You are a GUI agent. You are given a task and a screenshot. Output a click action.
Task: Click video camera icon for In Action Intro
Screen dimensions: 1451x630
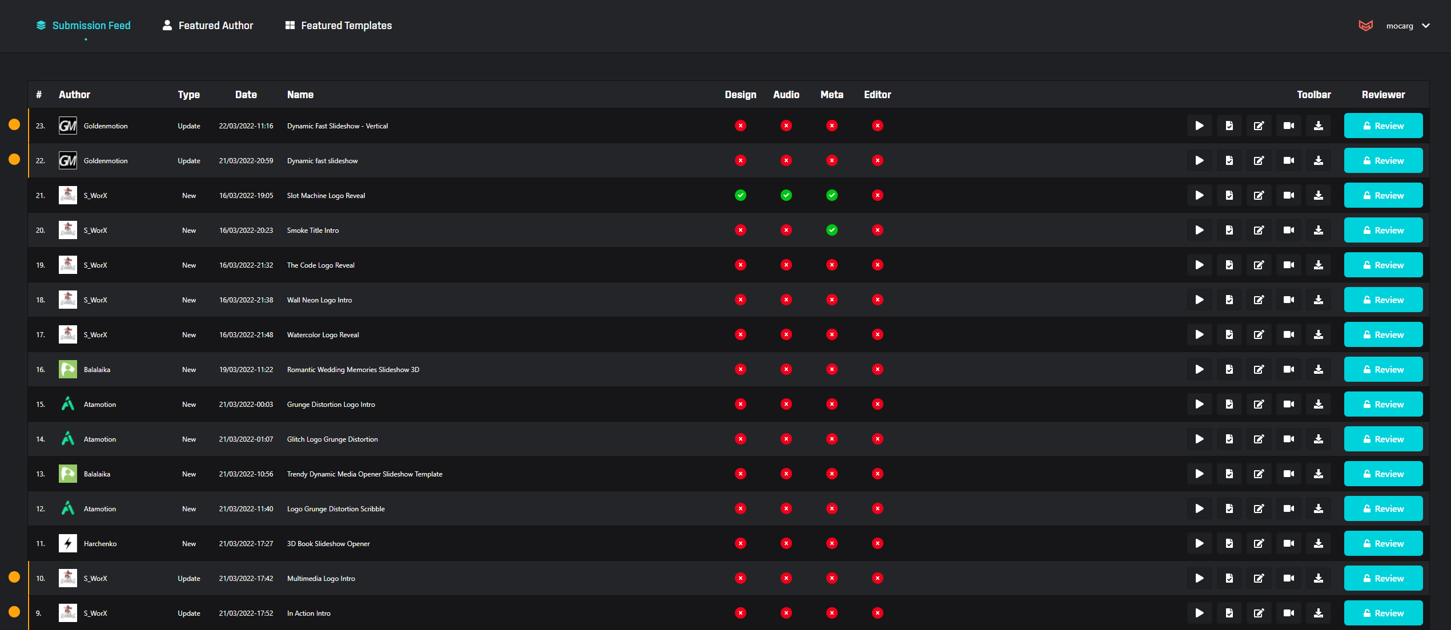click(1288, 613)
